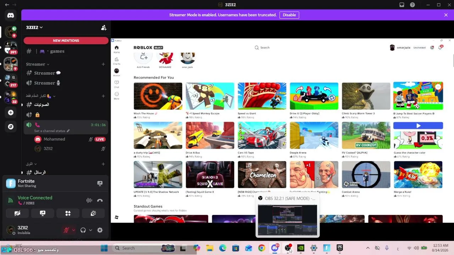This screenshot has width=454, height=255.
Task: Play Guess the character color preview
Action: click(418, 125)
